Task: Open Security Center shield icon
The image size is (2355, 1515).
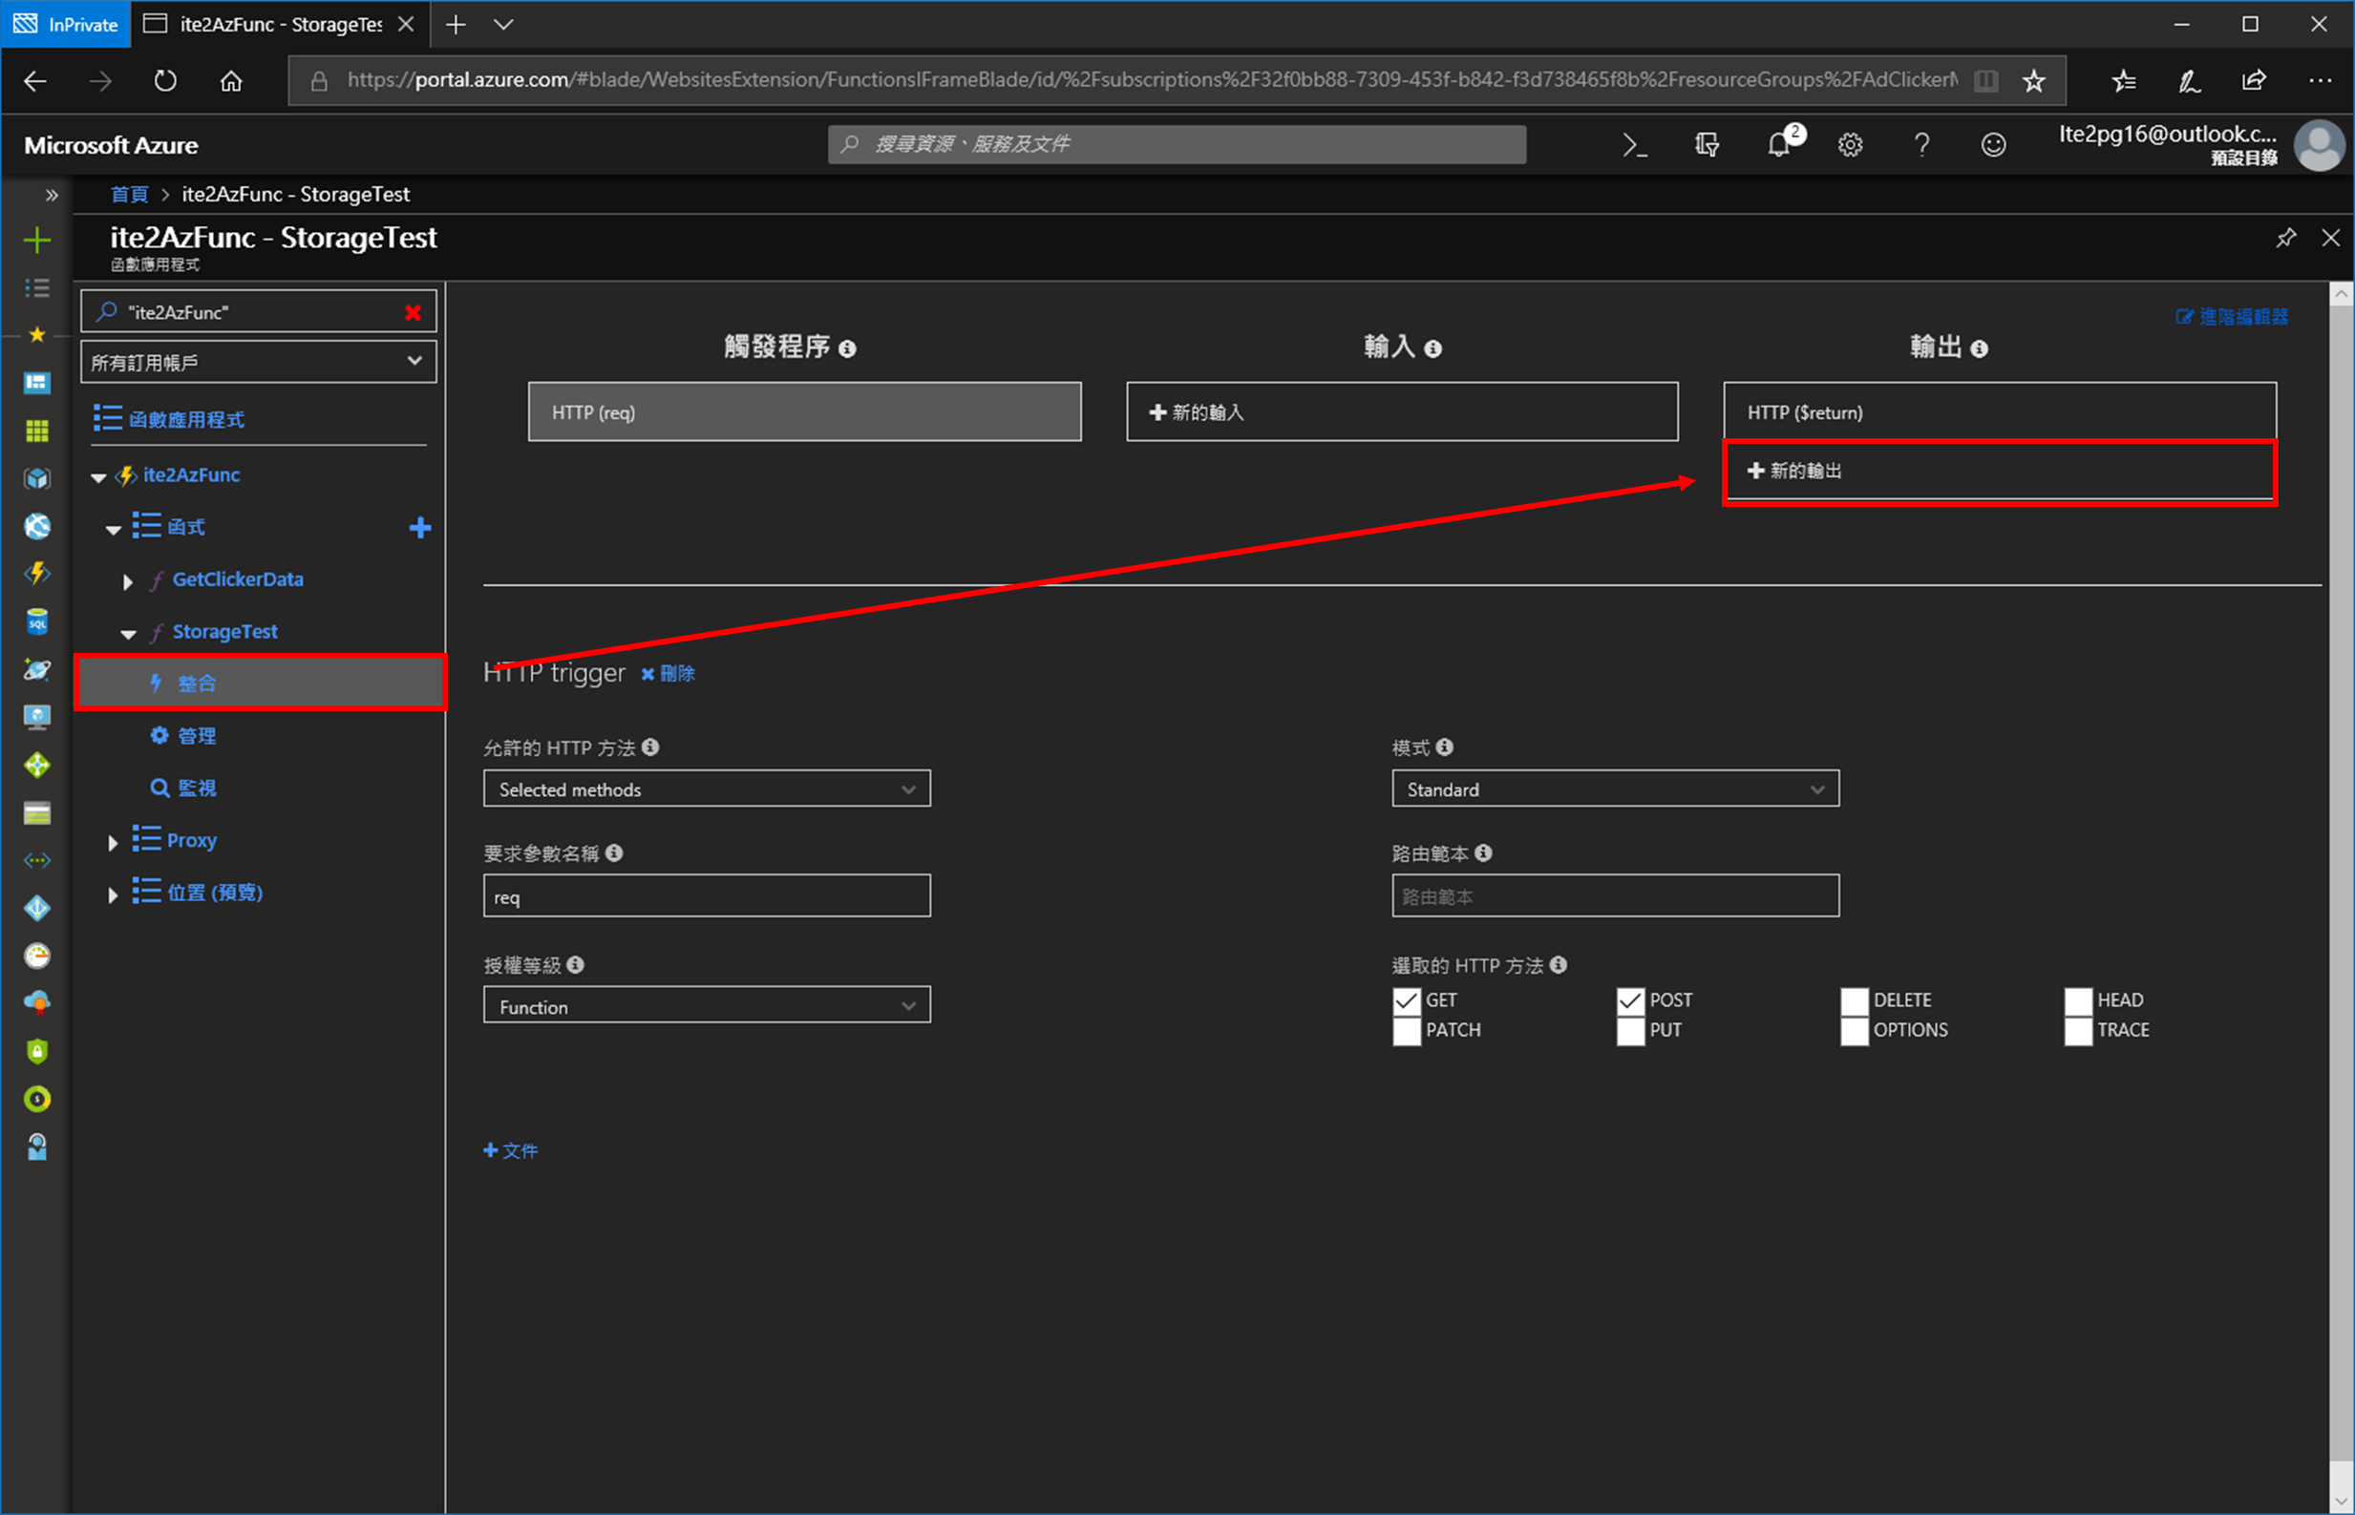Action: pos(37,1052)
